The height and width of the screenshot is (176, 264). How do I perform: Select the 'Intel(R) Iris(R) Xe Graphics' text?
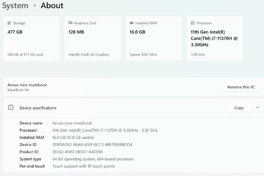[89, 55]
